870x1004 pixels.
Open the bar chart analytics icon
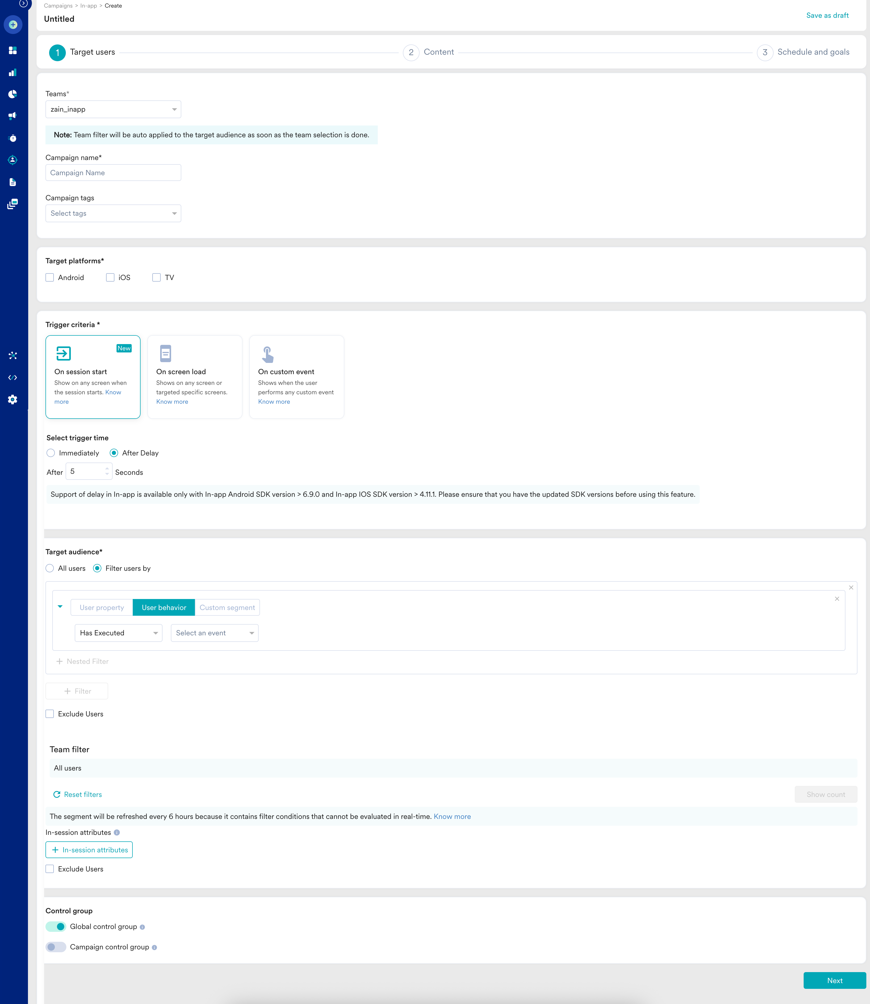13,72
